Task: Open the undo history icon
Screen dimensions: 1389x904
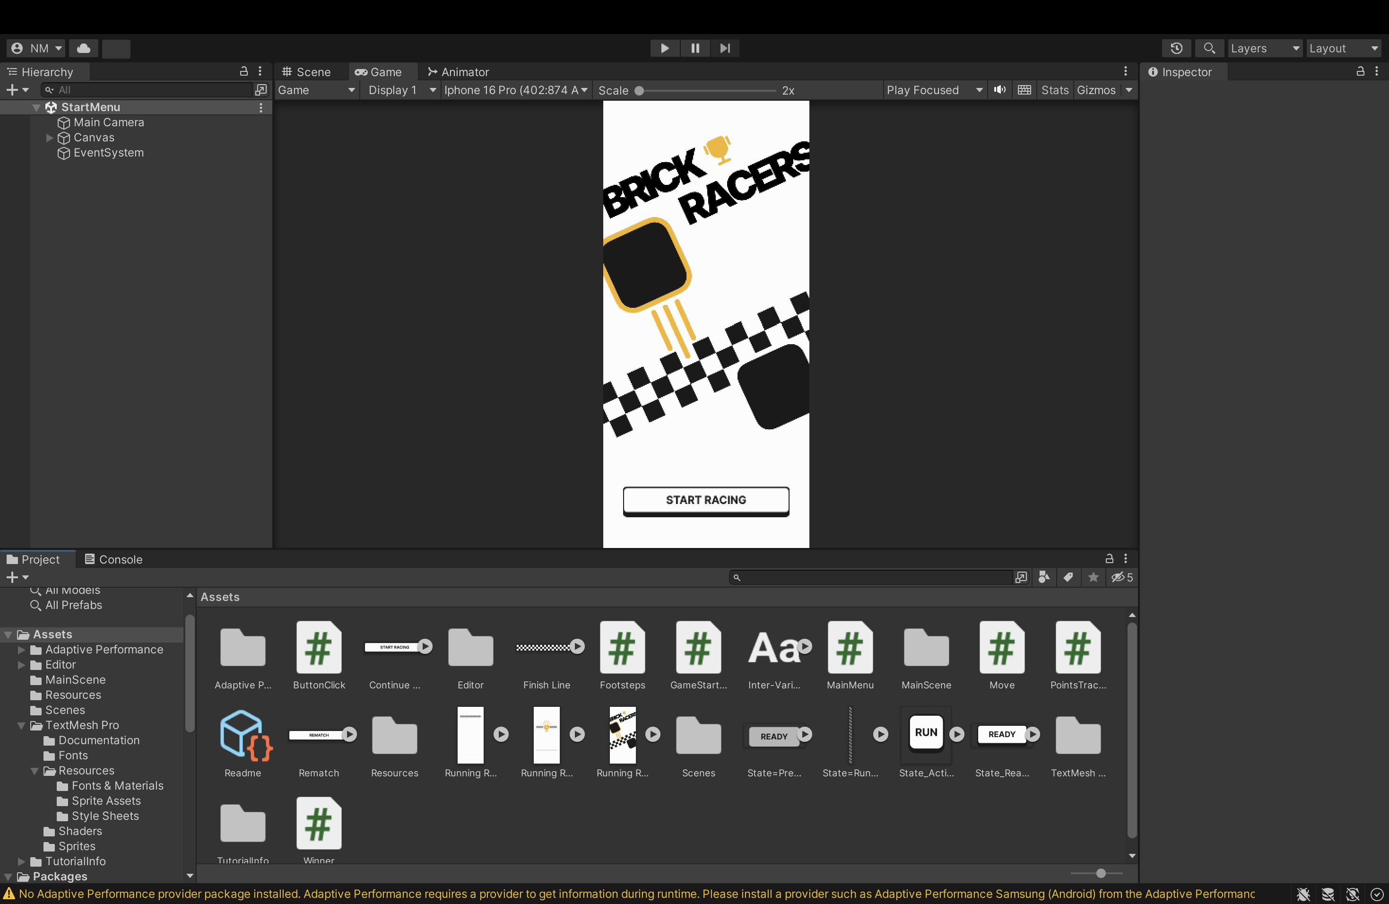Action: tap(1176, 48)
